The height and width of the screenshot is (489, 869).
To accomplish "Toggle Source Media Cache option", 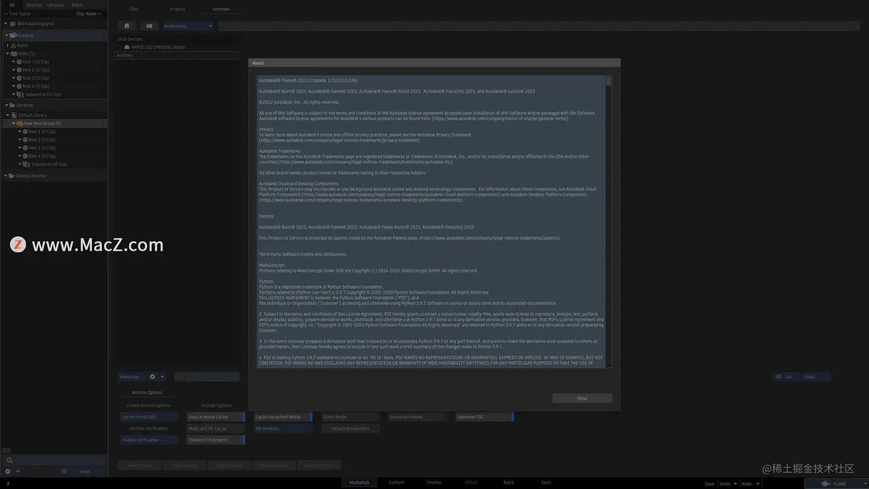I will tap(216, 417).
